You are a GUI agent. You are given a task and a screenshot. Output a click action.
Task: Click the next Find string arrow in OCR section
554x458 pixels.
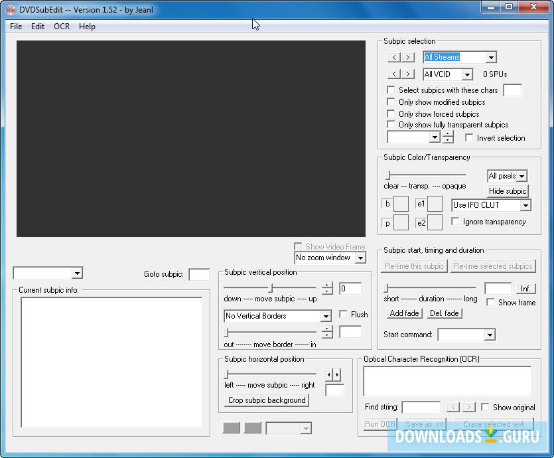[469, 407]
